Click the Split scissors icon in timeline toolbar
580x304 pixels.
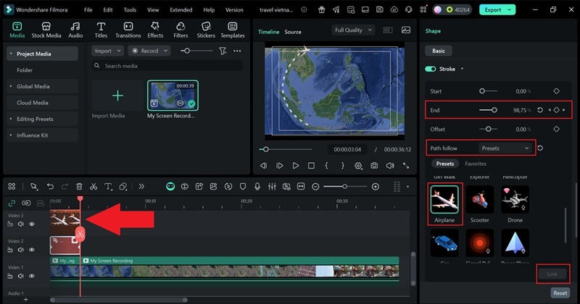pyautogui.click(x=94, y=186)
